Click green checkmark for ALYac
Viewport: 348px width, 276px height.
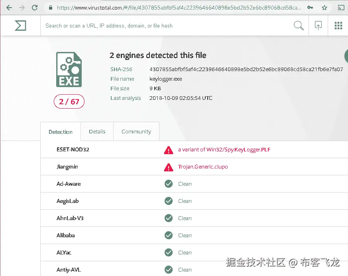[169, 252]
